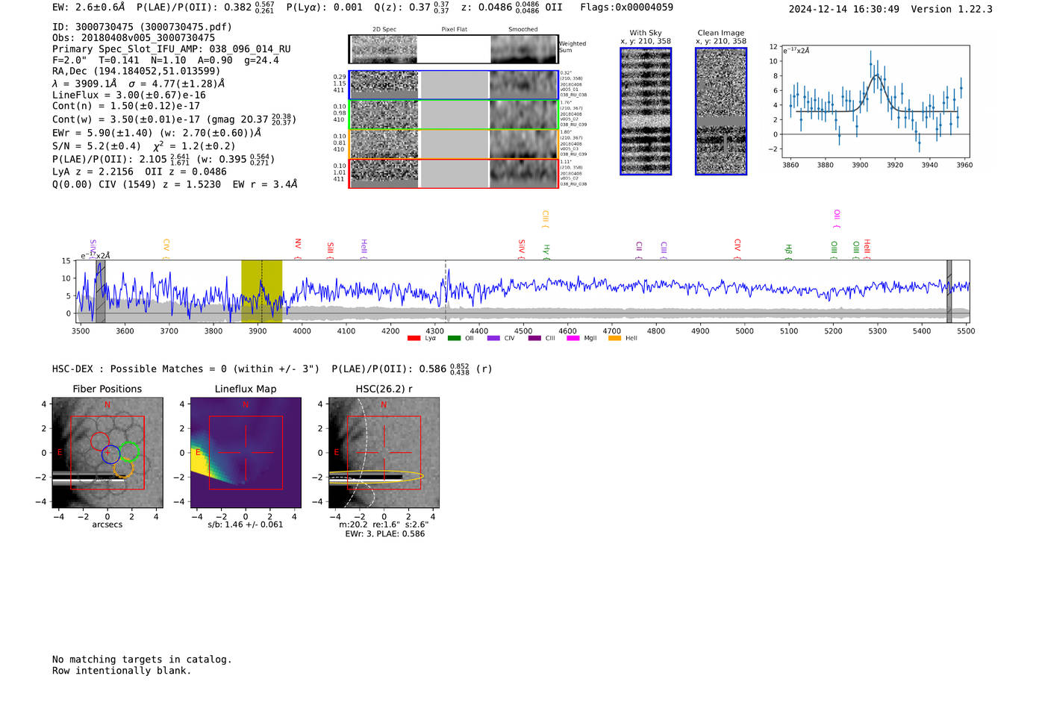Click the green OII legend swatch
1045x711 pixels.
point(454,338)
